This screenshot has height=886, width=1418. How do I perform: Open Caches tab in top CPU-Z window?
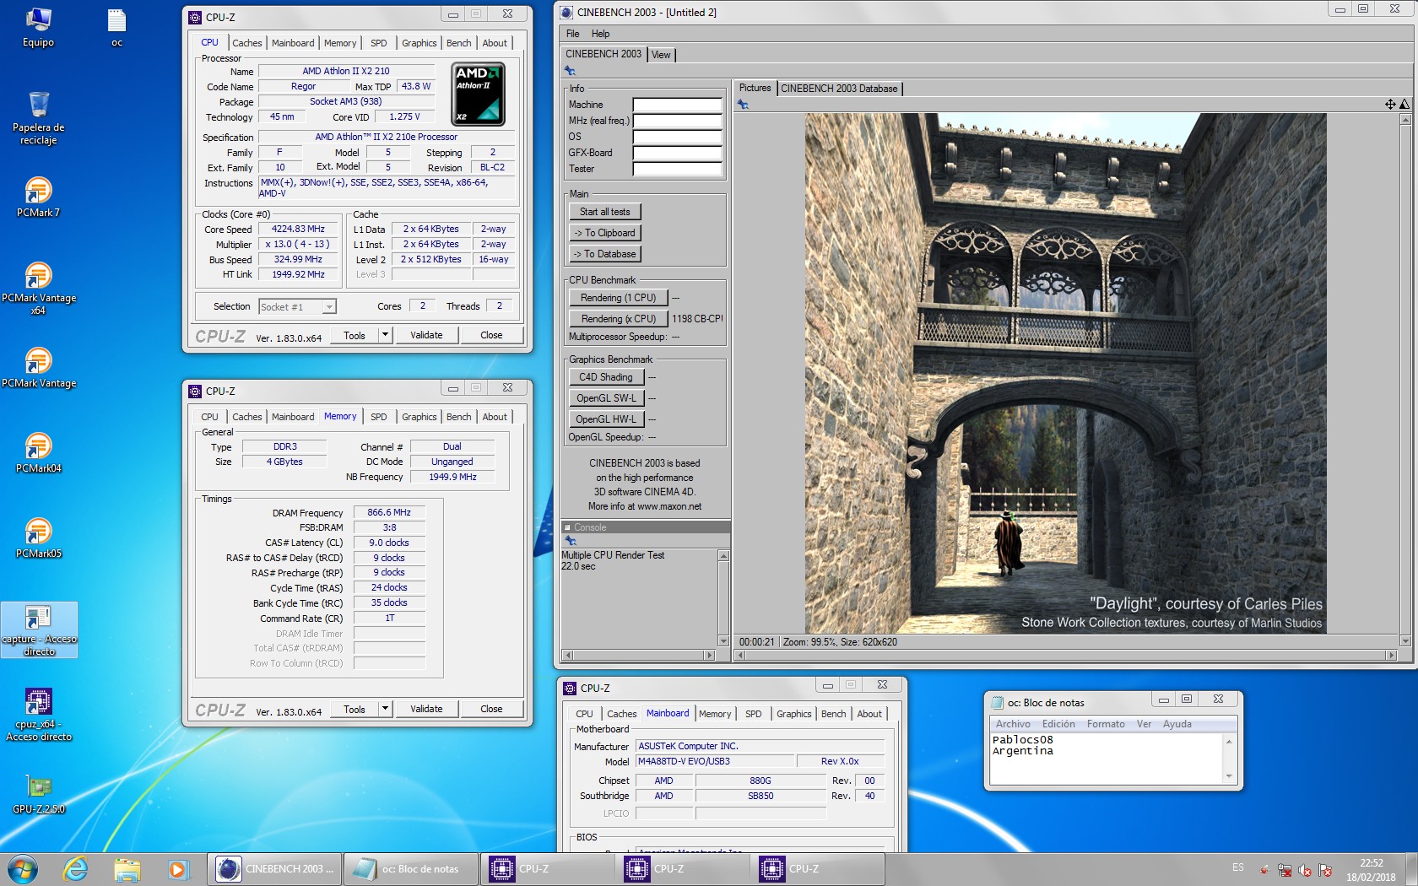coord(246,43)
